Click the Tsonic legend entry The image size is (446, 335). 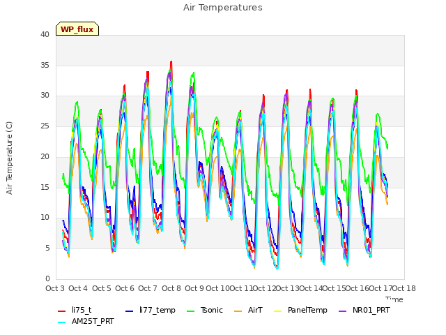[x=204, y=310]
